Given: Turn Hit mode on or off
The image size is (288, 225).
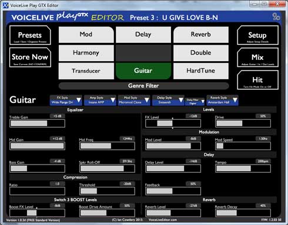Looking at the screenshot, I should pyautogui.click(x=257, y=80).
